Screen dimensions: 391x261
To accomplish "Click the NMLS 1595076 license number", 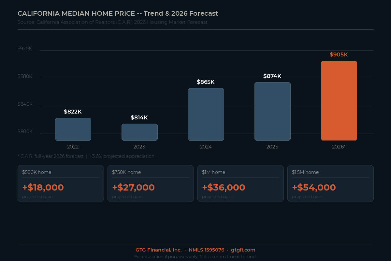I will 206,250.
